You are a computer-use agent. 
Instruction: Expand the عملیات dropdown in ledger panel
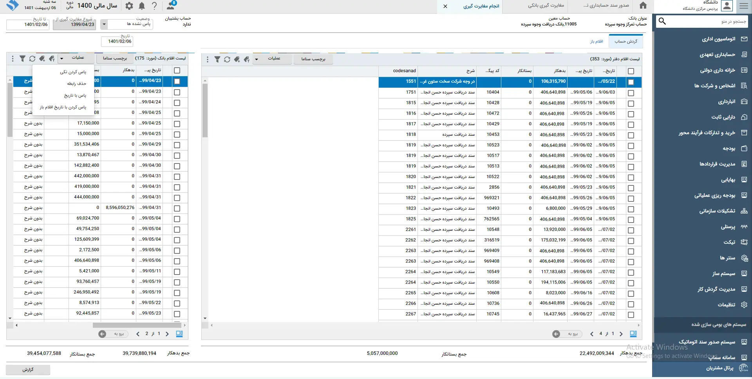257,59
